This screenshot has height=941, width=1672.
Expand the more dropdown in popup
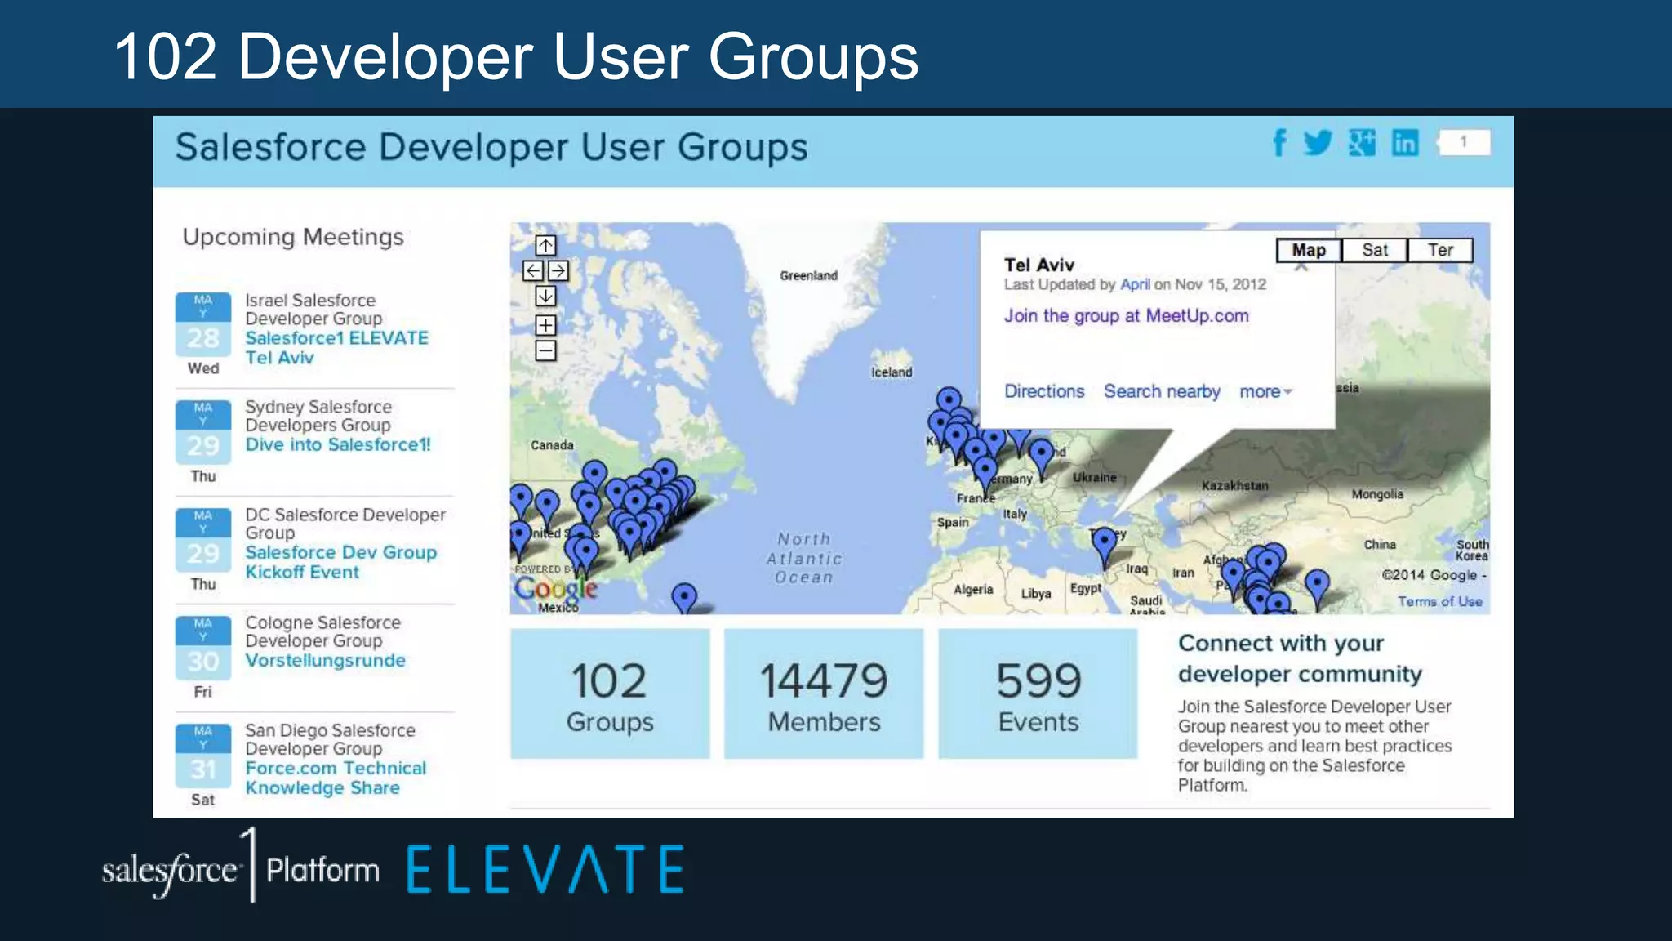(1265, 391)
